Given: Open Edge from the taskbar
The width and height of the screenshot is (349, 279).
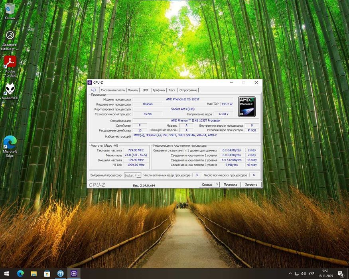Looking at the screenshot, I should [20, 273].
